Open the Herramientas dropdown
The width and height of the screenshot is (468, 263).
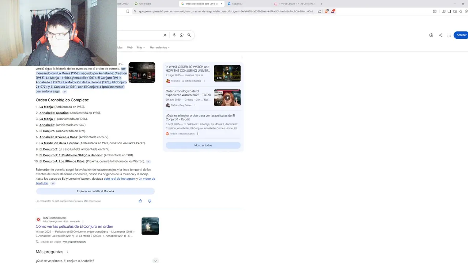(x=159, y=47)
